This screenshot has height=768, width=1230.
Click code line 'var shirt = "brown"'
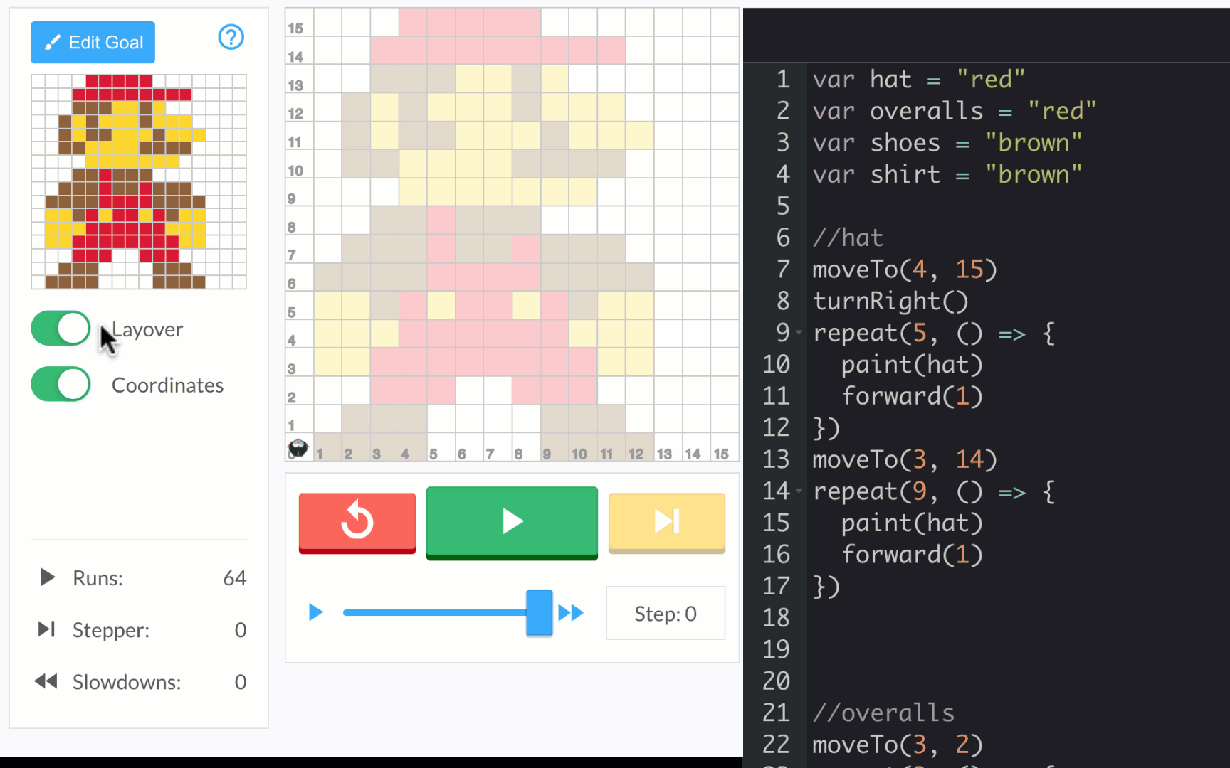[947, 175]
